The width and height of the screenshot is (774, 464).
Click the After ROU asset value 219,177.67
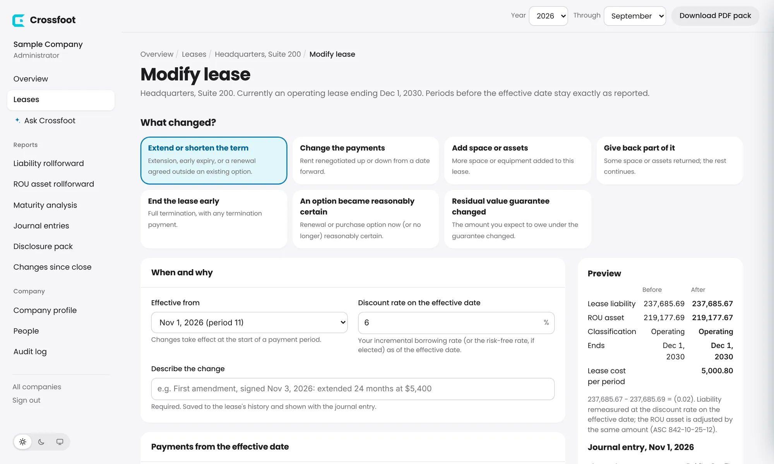coord(712,318)
